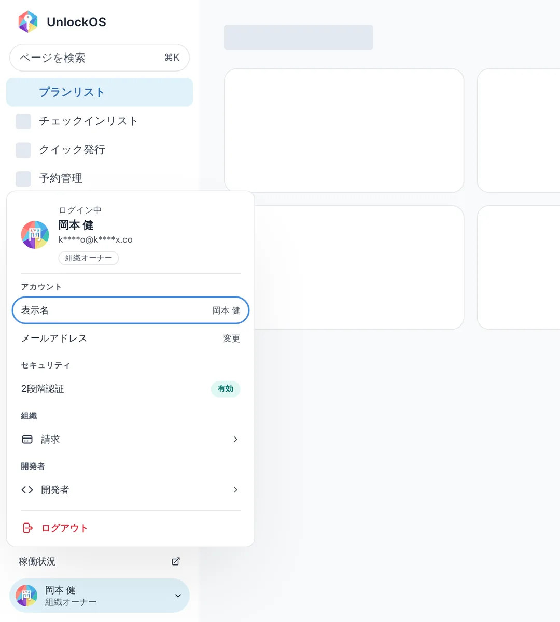Open チェックインリスト from the sidebar
This screenshot has height=622, width=560.
click(x=100, y=121)
